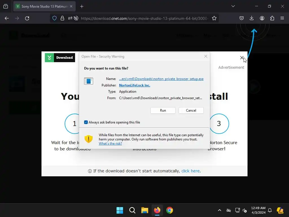Image resolution: width=289 pixels, height=217 pixels.
Task: Close the advertisement overlay with X
Action: coord(242,58)
